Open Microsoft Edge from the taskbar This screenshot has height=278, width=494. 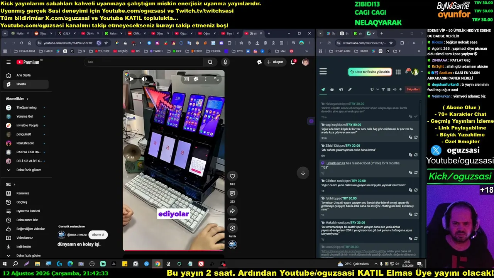(x=70, y=264)
